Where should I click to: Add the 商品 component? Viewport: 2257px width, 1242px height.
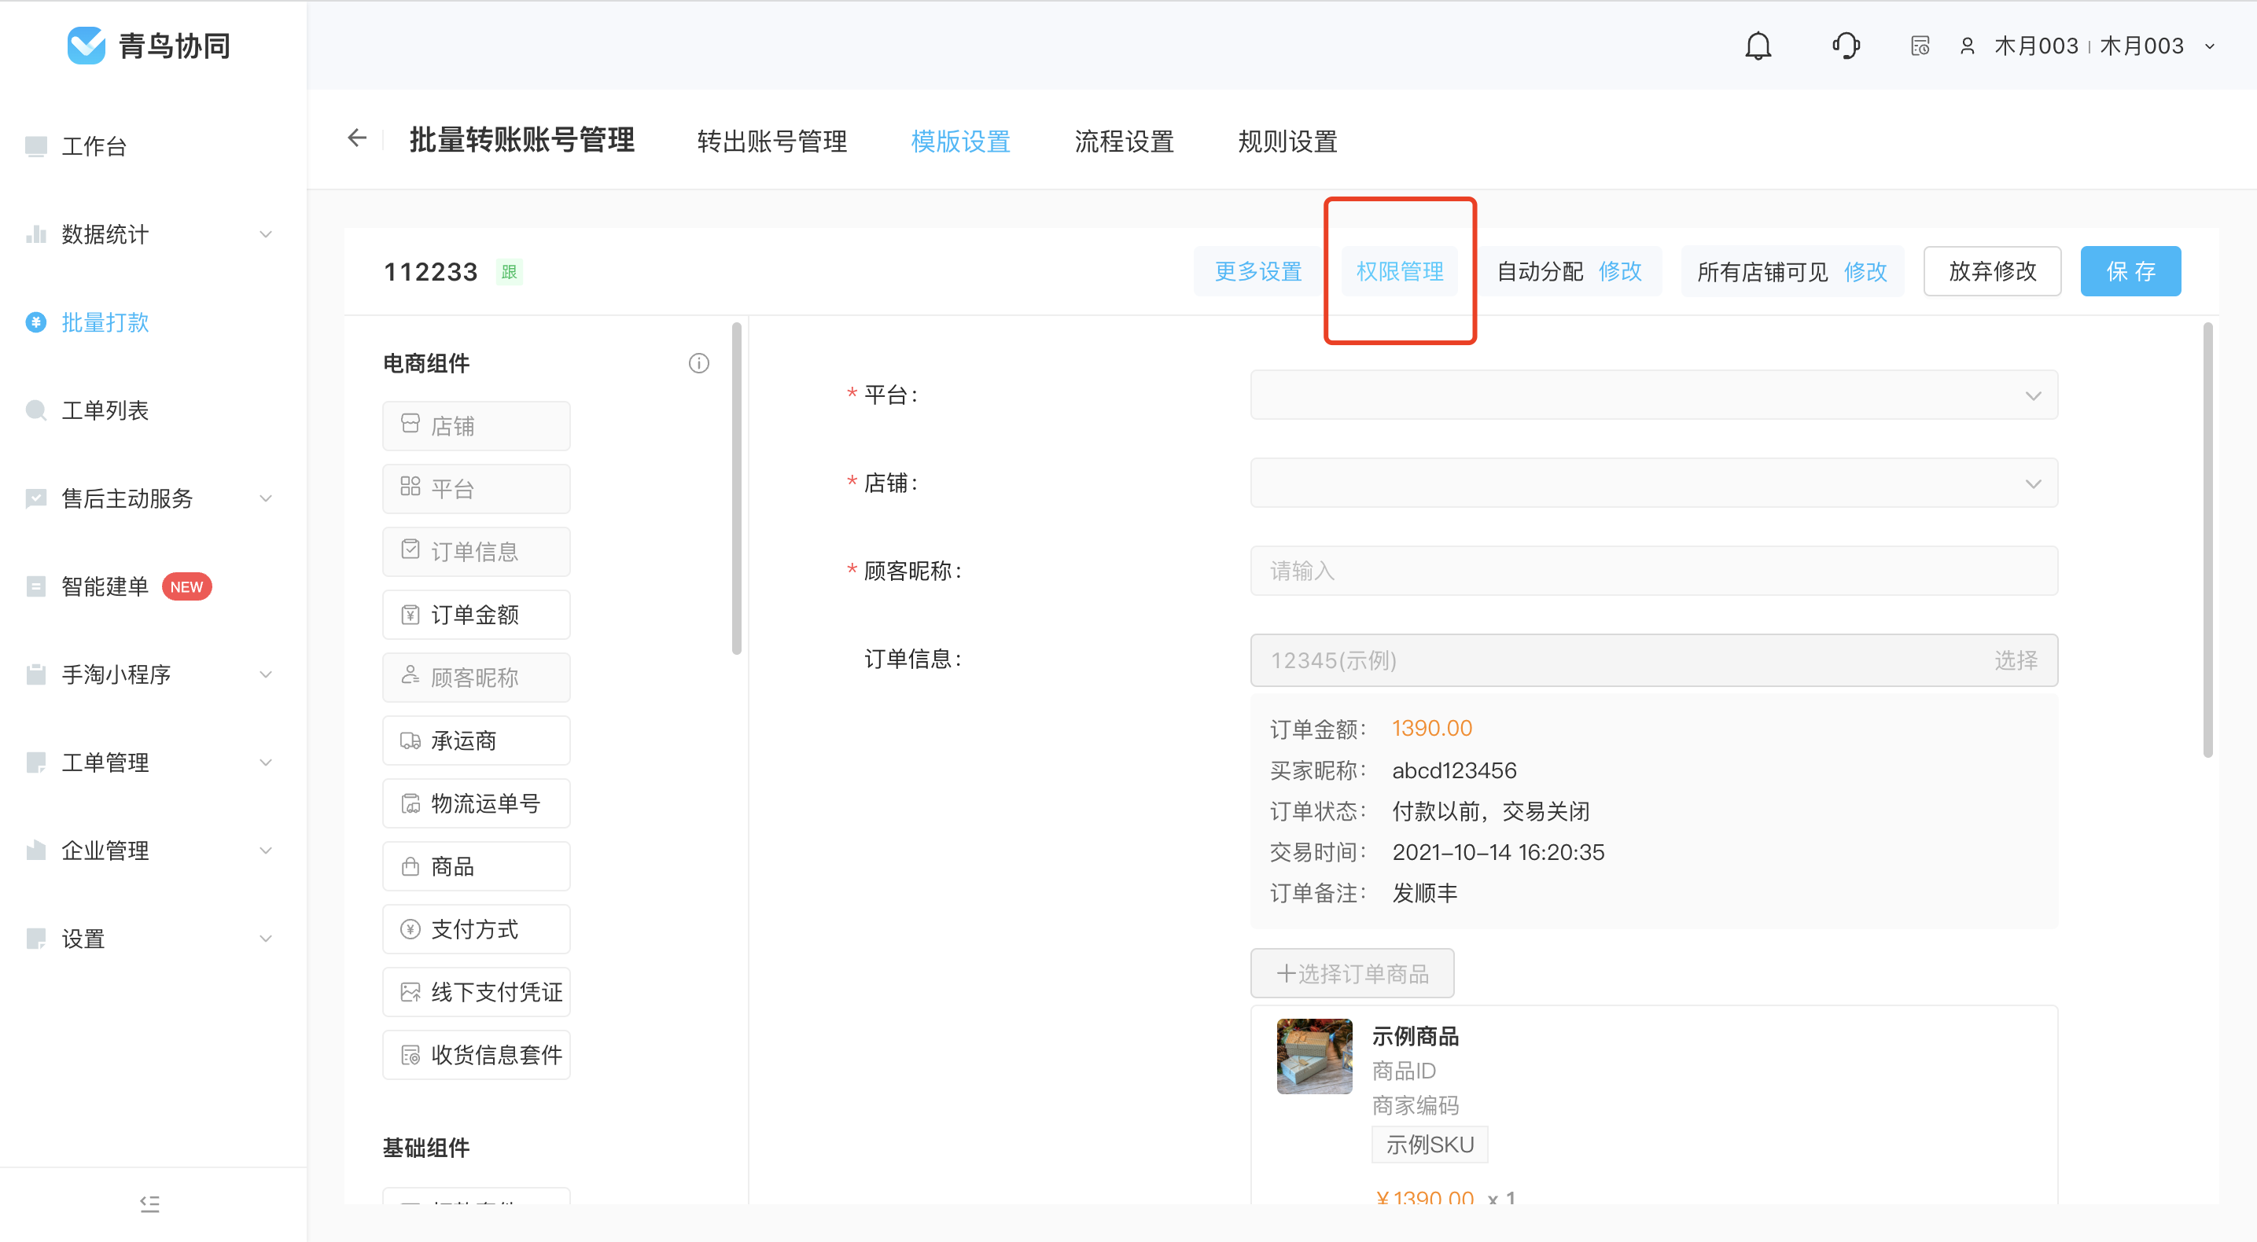click(476, 866)
